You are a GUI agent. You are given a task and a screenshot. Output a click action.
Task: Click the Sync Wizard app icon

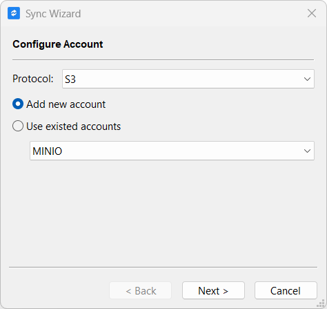(14, 13)
